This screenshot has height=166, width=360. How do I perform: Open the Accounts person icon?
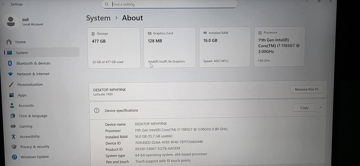[x=12, y=105]
